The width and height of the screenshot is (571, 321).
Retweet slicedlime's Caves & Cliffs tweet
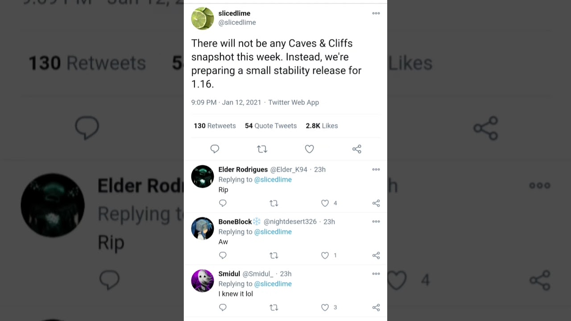coord(262,149)
